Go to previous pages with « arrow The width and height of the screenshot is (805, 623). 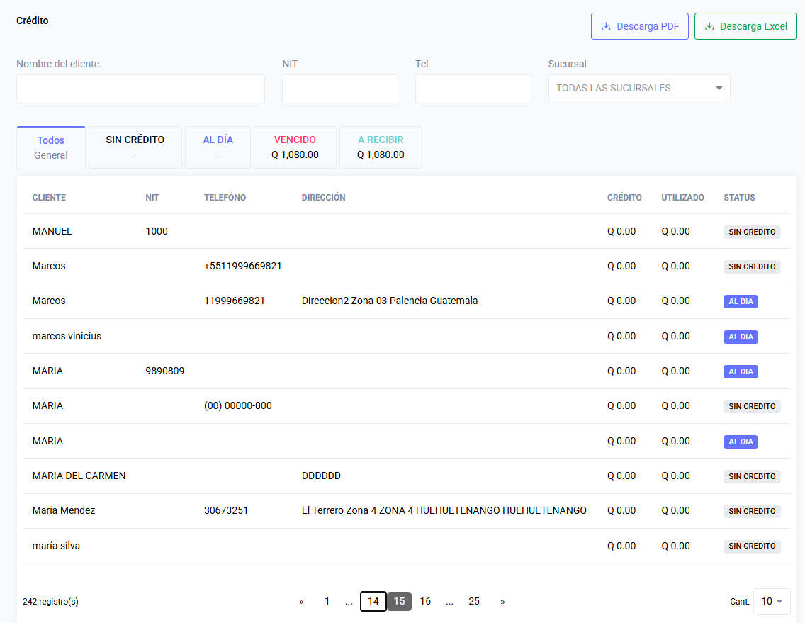(x=301, y=602)
